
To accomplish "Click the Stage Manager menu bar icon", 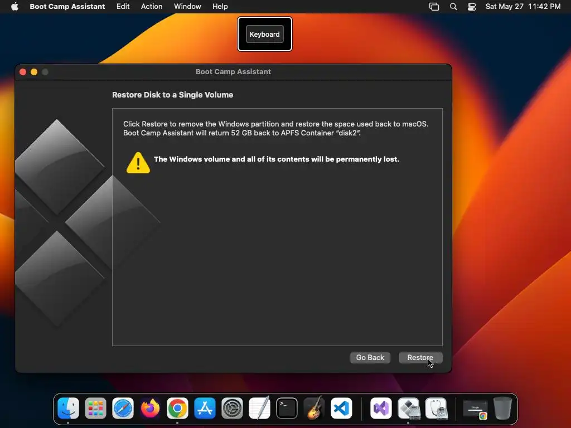I will [x=434, y=7].
